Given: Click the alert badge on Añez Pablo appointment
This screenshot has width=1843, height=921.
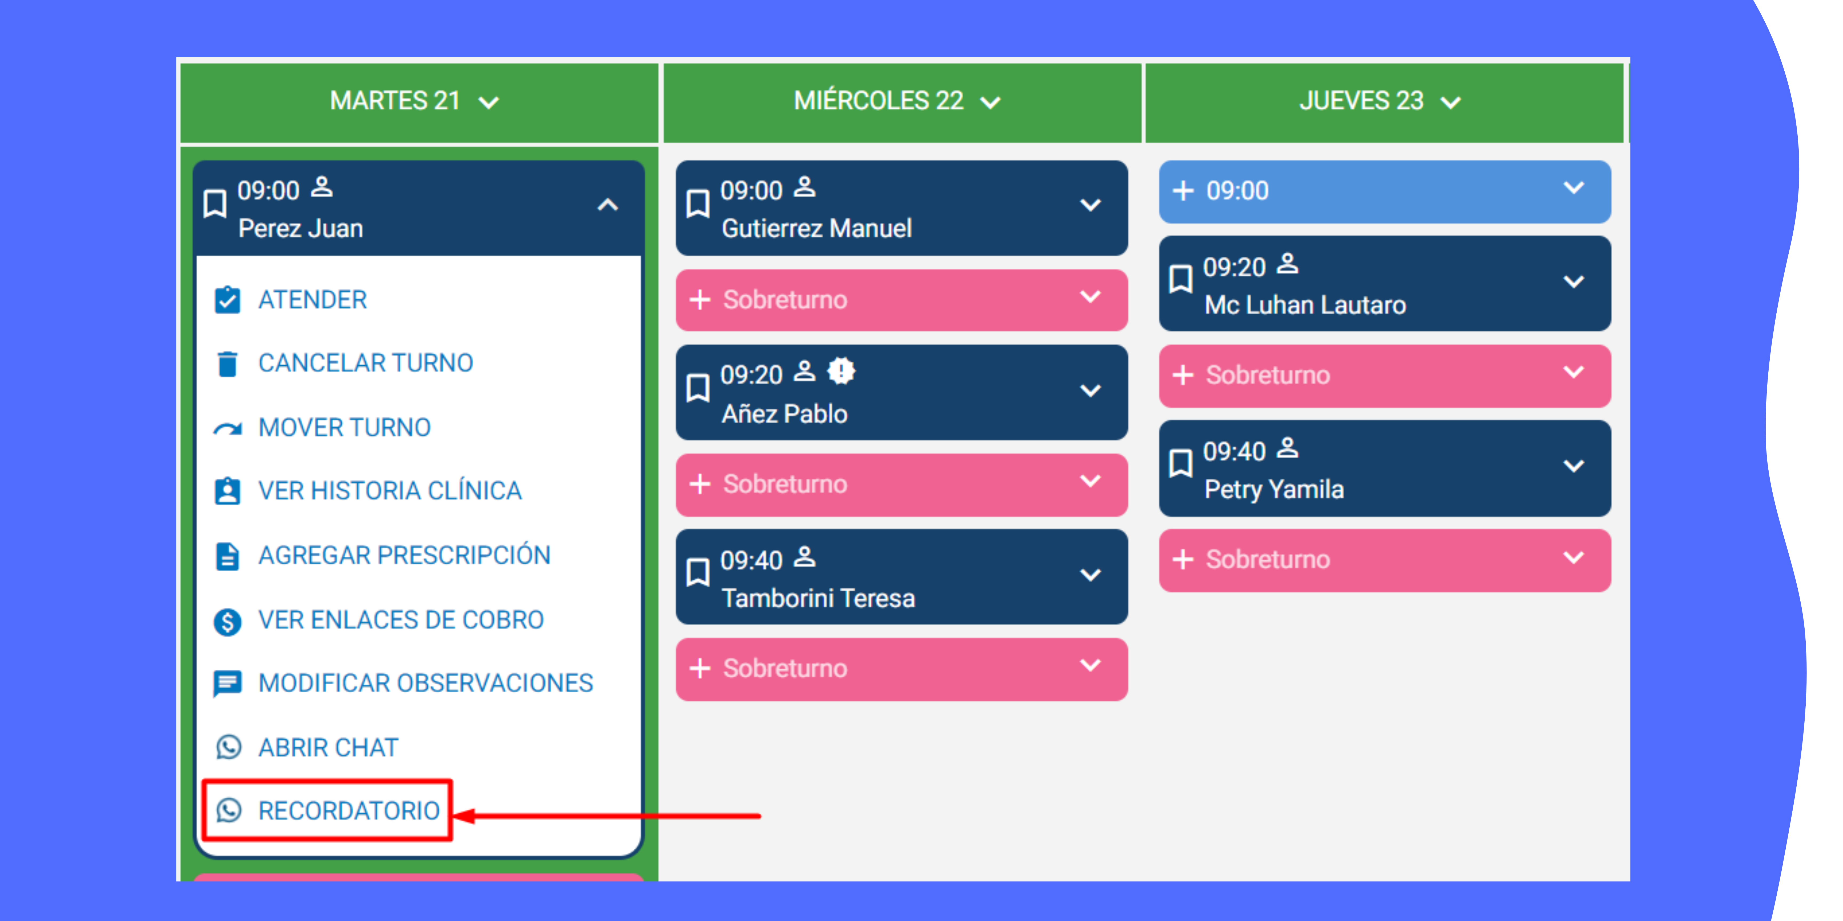Looking at the screenshot, I should pos(841,372).
